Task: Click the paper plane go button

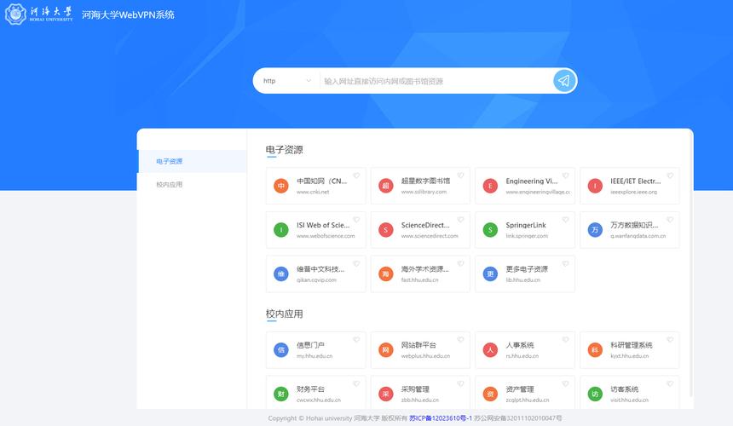Action: [563, 81]
